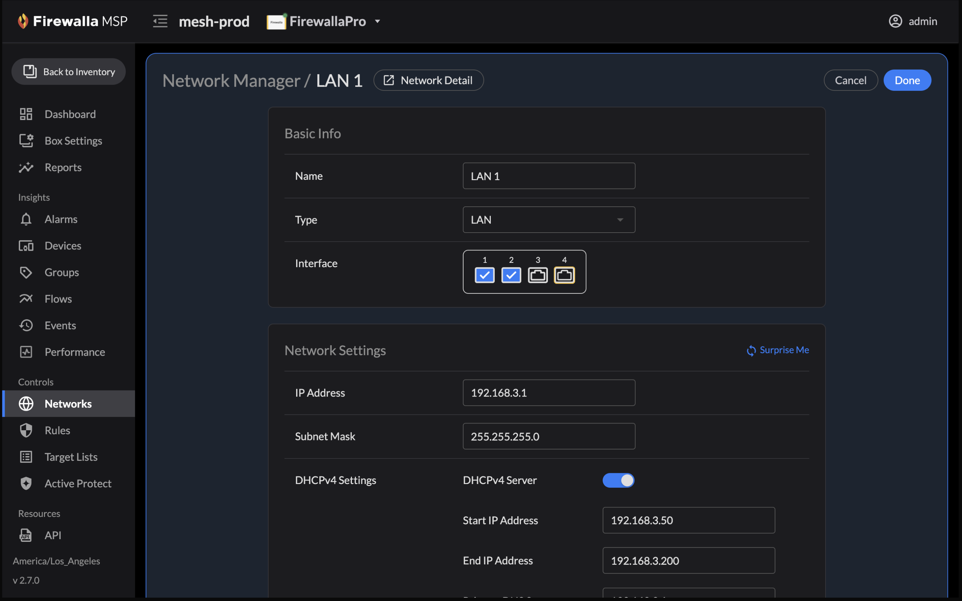
Task: Go back using Back to Inventory button
Action: point(68,72)
